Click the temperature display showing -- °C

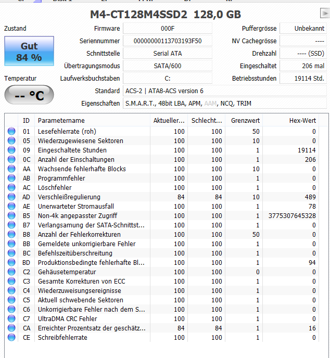pos(29,95)
